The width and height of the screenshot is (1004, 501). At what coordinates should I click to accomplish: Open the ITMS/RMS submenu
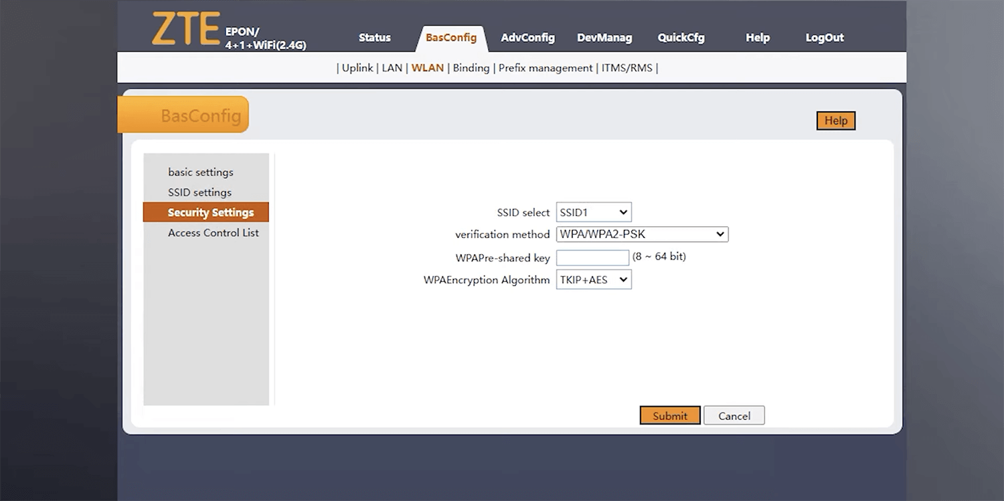click(626, 68)
